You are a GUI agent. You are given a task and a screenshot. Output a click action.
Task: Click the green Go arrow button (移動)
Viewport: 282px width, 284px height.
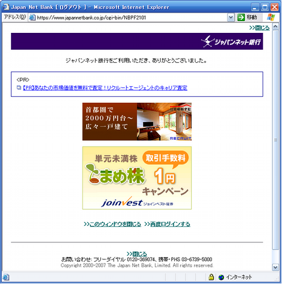[241, 18]
